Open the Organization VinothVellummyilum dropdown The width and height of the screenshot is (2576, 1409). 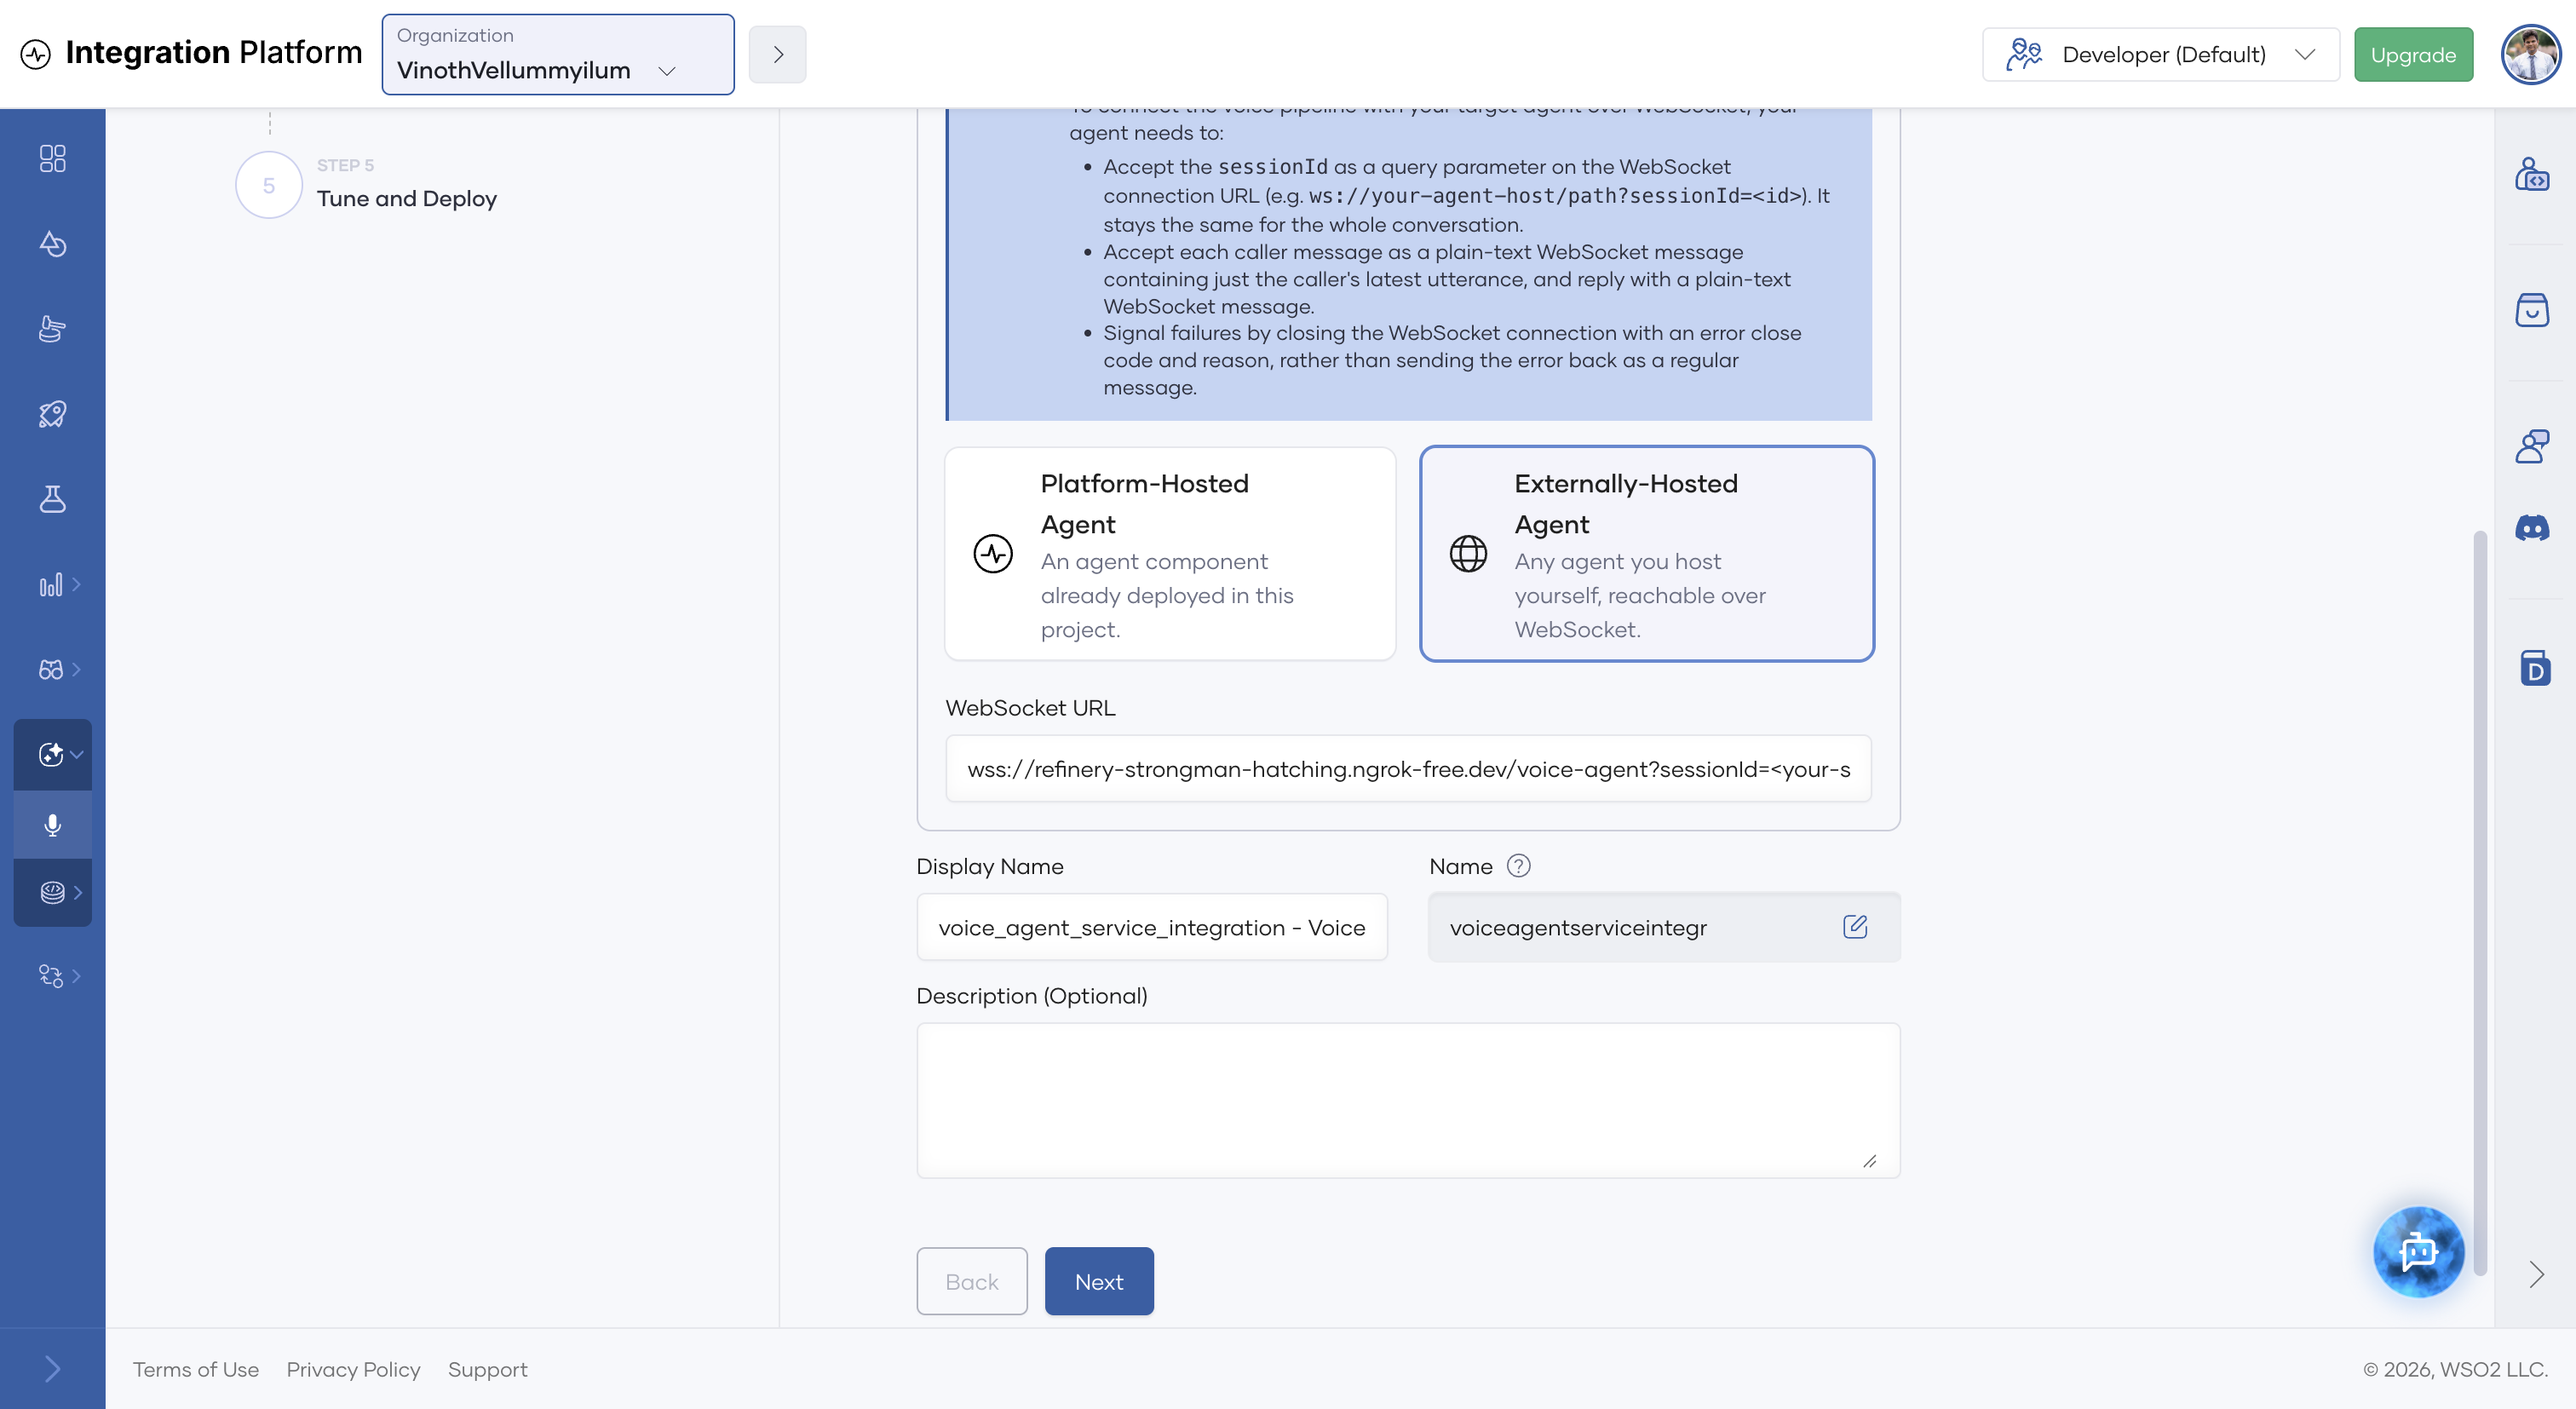[x=558, y=54]
